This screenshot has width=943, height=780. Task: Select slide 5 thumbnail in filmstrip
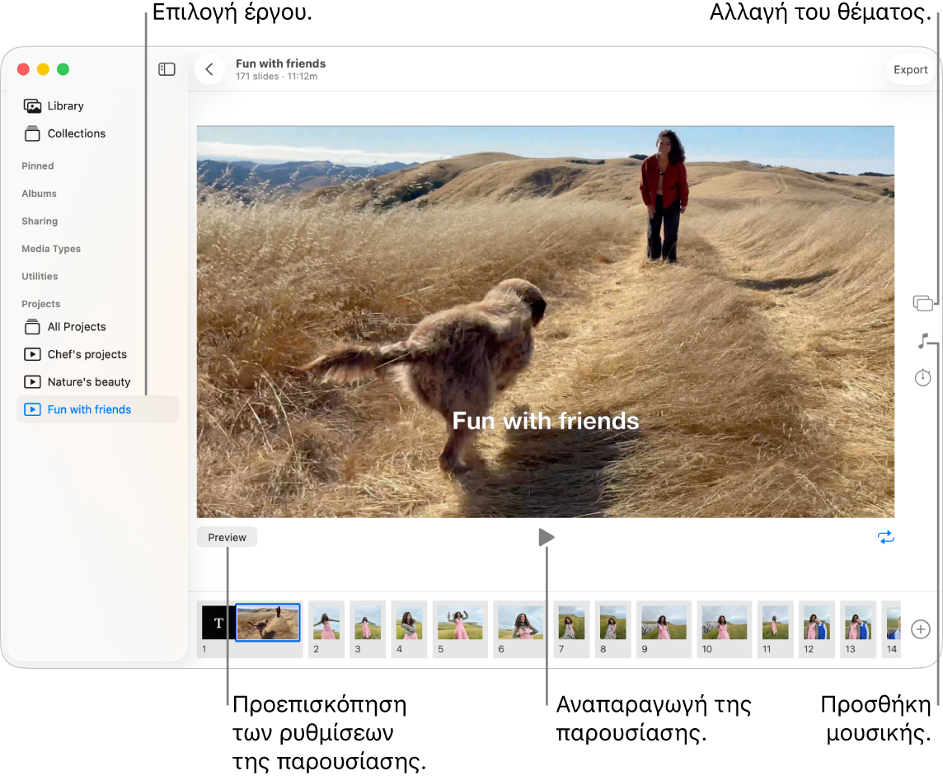pyautogui.click(x=460, y=624)
